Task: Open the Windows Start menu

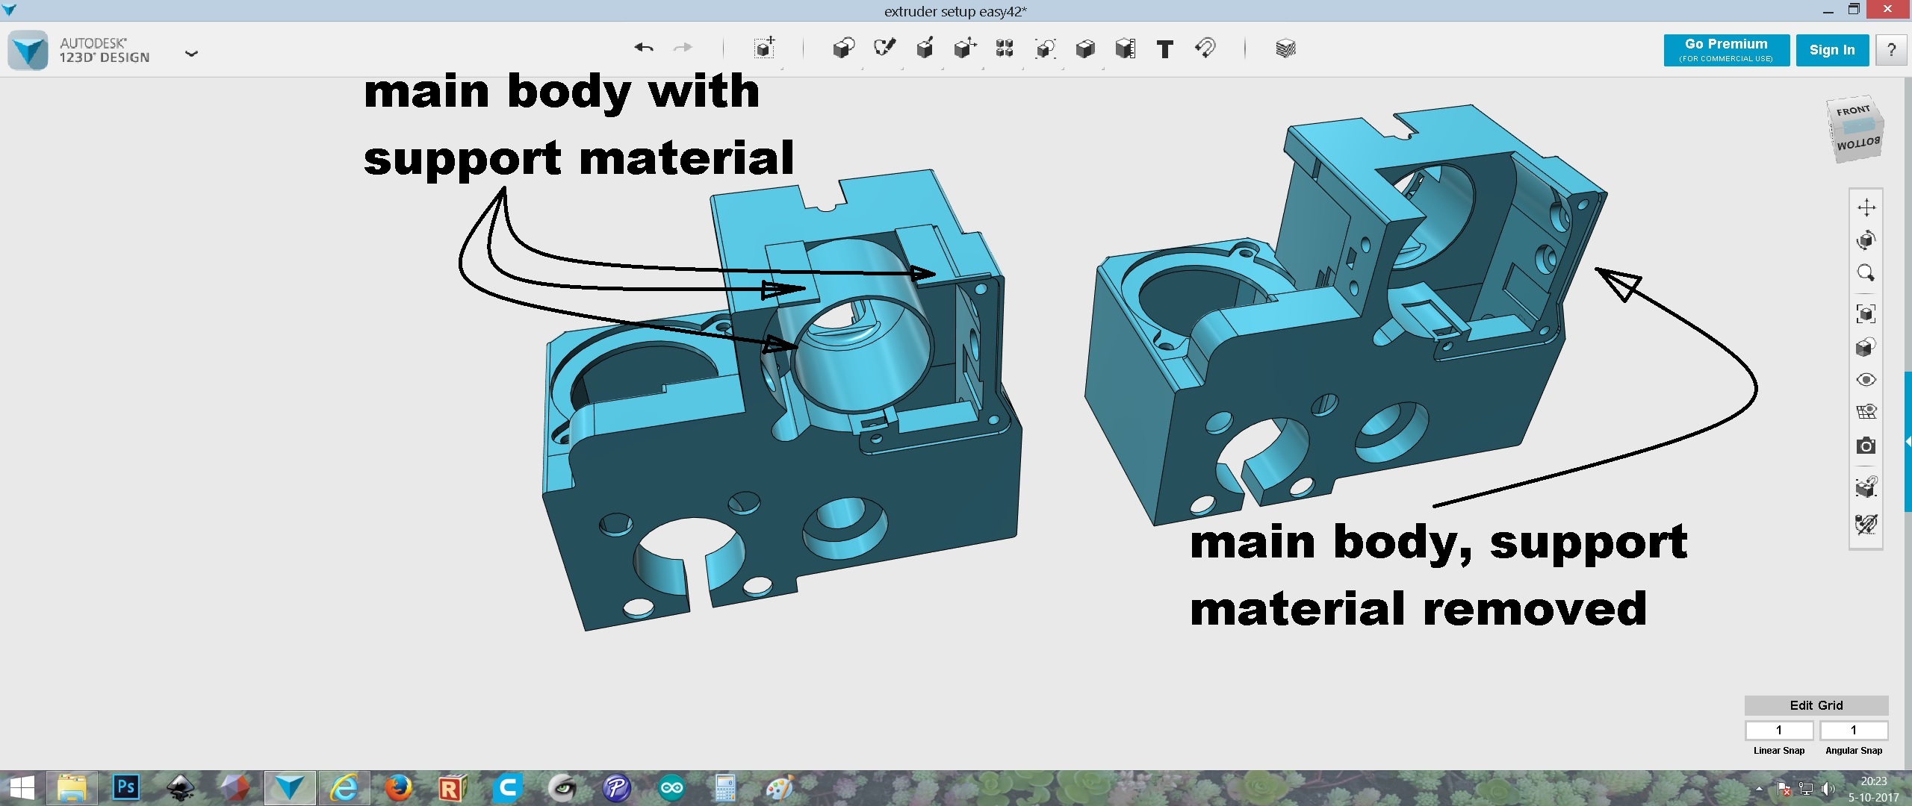Action: click(22, 788)
